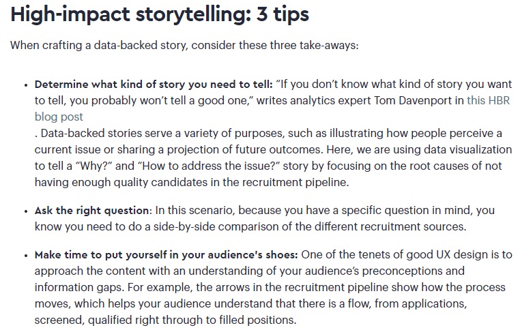
Task: Click the intro sentence starting "When crafting"
Action: coord(184,46)
